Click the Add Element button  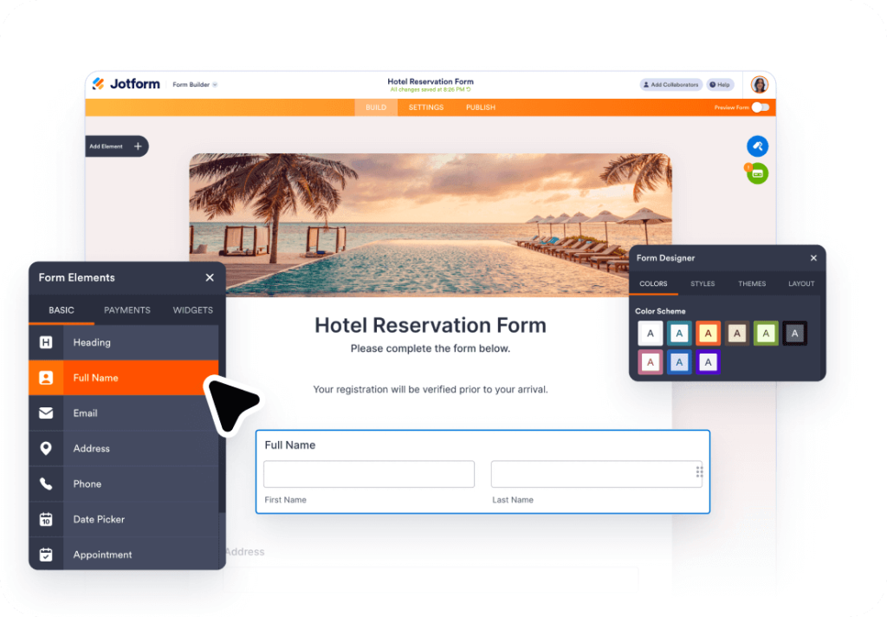coord(117,146)
